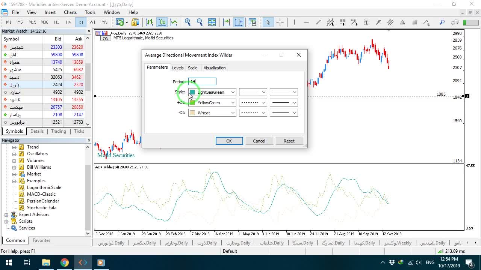Select the standard cursor tool
This screenshot has height=270, width=481.
(x=268, y=22)
